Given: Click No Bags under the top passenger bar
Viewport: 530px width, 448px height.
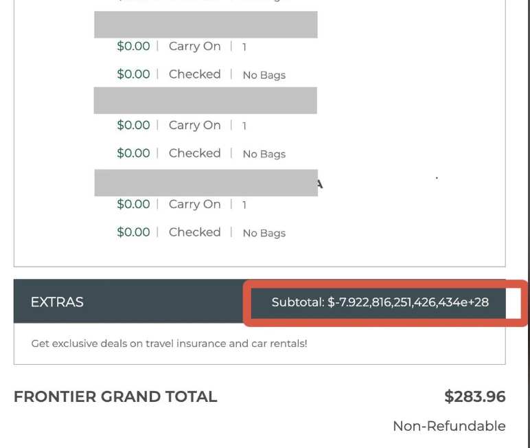Looking at the screenshot, I should click(264, 75).
